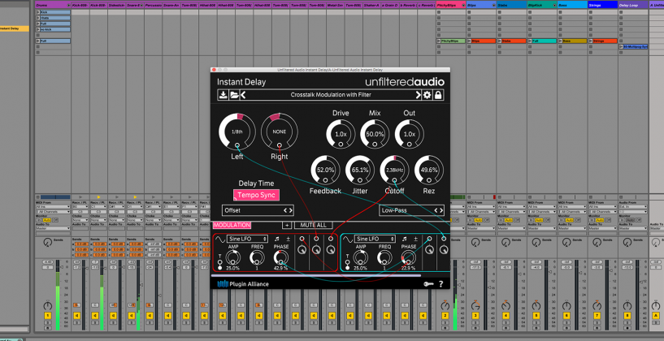Open track 8 Audio From dropdown
The width and height of the screenshot is (664, 341).
pyautogui.click(x=633, y=207)
